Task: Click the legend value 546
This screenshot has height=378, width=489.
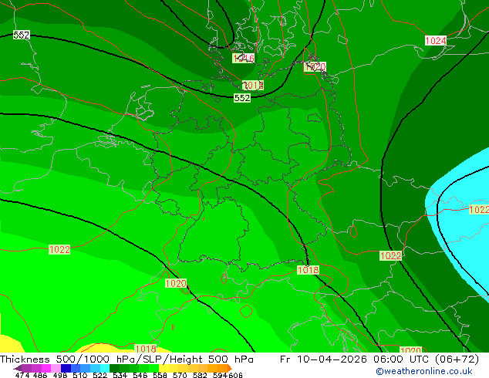Action: coord(140,375)
